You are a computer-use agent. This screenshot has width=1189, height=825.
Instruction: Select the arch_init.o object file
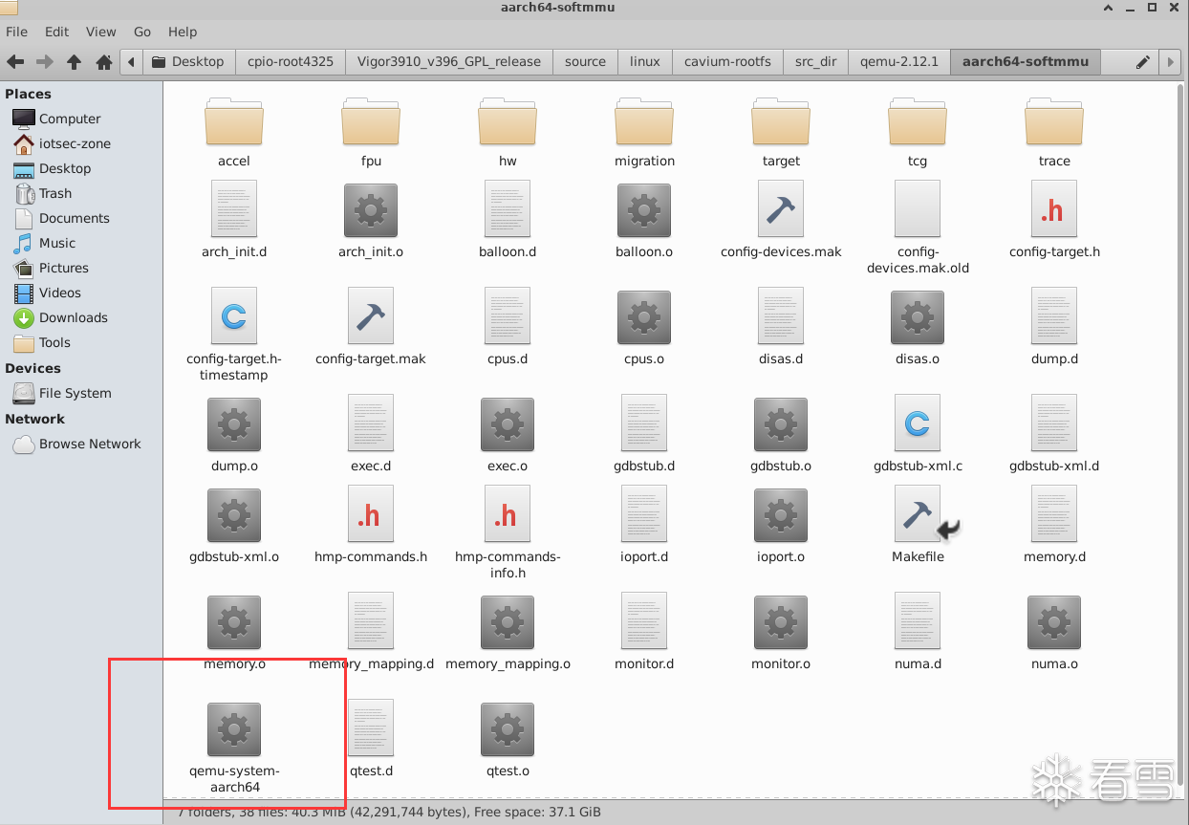371,221
